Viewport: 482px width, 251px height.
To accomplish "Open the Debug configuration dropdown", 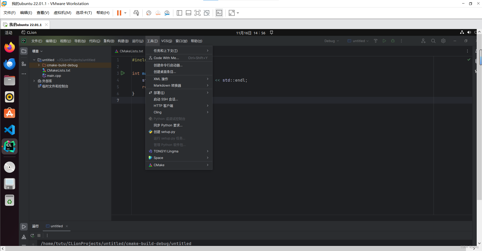I will pyautogui.click(x=331, y=41).
